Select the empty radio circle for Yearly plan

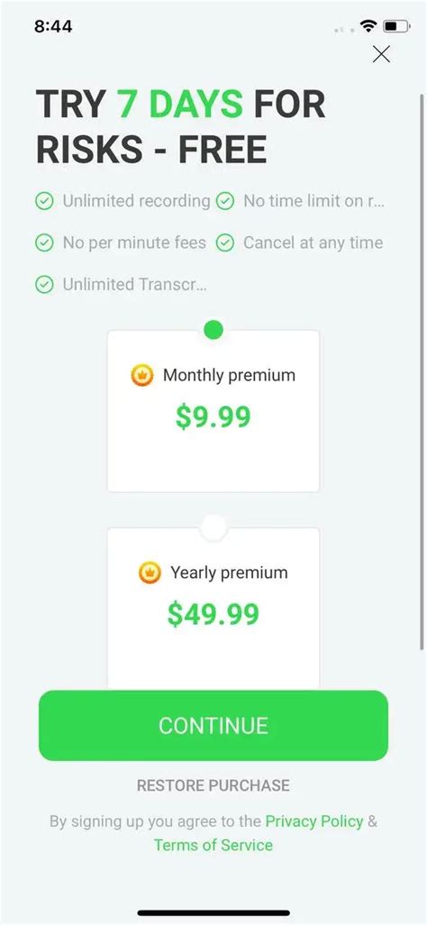click(213, 527)
